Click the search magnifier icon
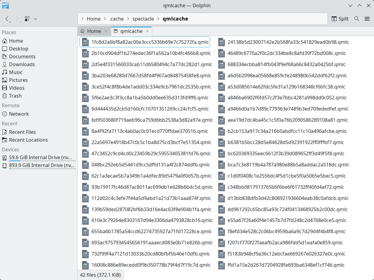The height and width of the screenshot is (280, 374). (356, 19)
